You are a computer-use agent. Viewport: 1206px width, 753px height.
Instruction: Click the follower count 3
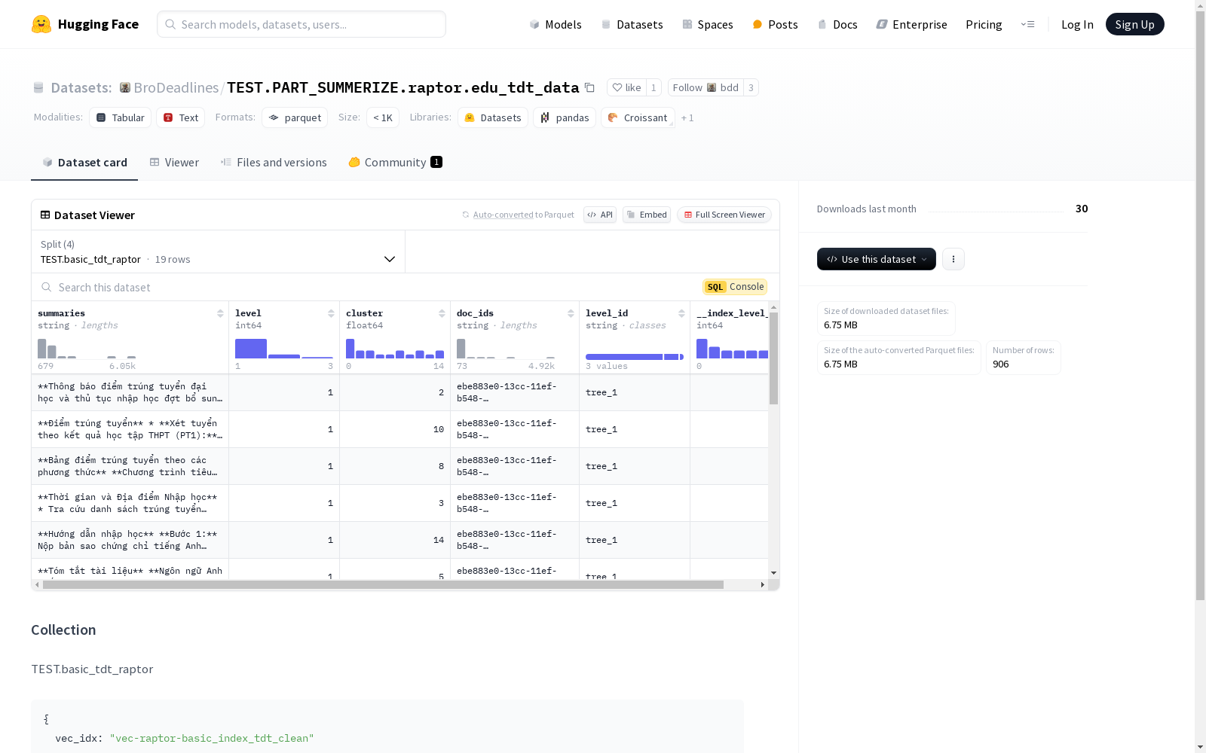tap(751, 87)
